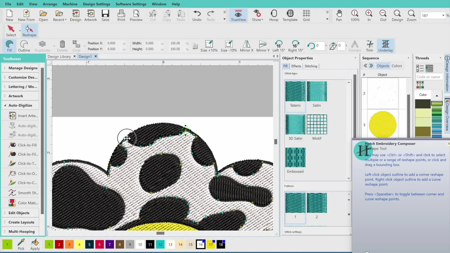
Task: Choose the Select arrow tool
Action: point(11,31)
